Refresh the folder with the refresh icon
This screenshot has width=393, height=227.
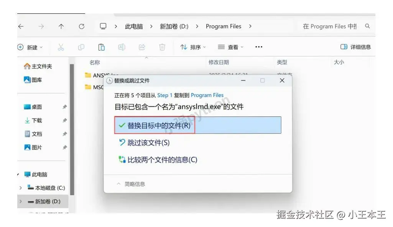82,26
